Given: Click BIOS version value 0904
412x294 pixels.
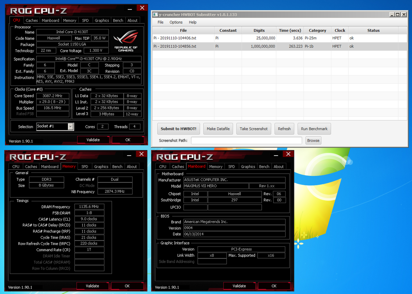Looking at the screenshot, I should [x=234, y=228].
